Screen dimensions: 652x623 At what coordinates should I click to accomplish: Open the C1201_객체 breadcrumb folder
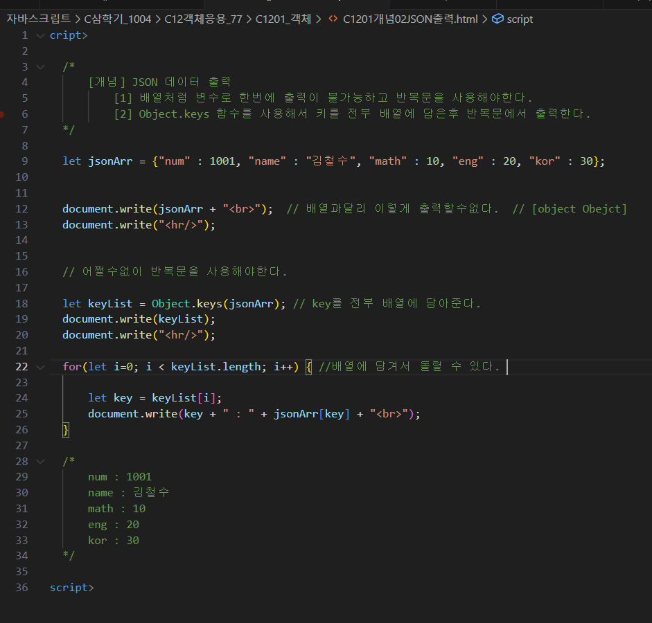pyautogui.click(x=283, y=19)
